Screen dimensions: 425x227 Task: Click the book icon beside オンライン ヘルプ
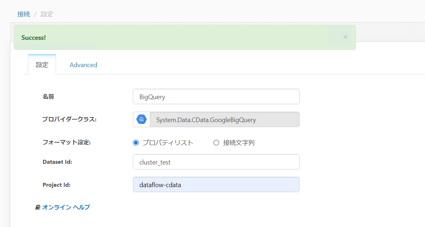[37, 207]
